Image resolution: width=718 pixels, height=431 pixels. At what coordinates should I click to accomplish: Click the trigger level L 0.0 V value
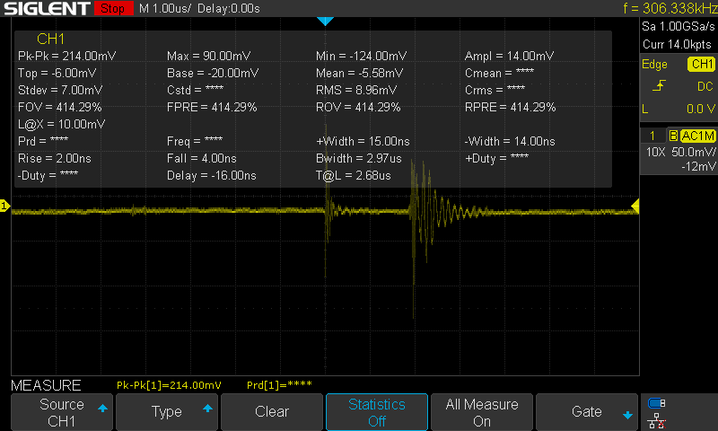click(x=679, y=109)
